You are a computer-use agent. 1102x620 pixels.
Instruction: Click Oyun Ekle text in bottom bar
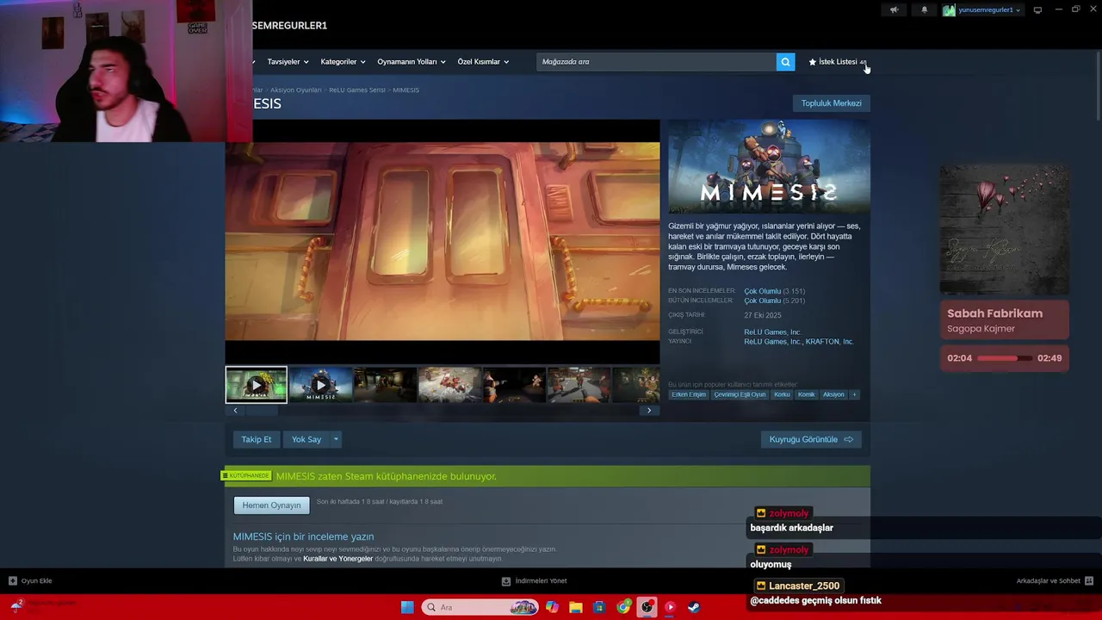click(x=36, y=580)
